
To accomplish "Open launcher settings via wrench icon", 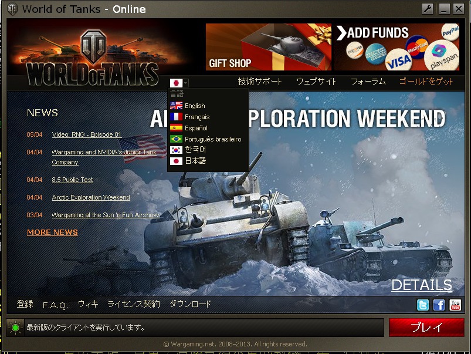I will click(x=428, y=9).
